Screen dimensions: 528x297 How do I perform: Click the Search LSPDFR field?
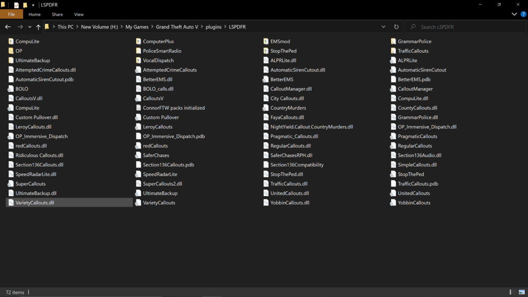(466, 26)
